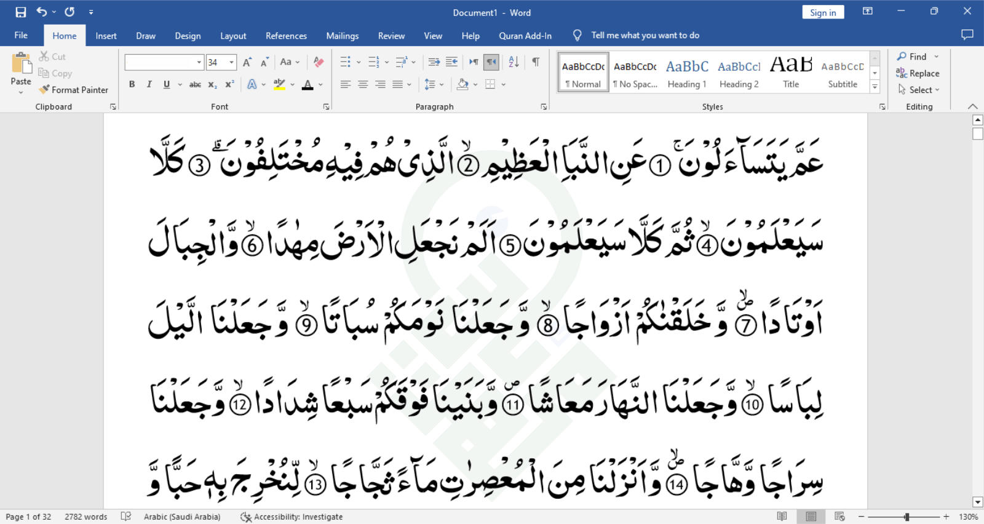
Task: Apply the yellow text highlight color
Action: coord(279,84)
